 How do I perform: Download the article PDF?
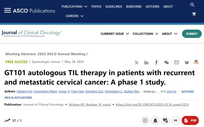[x=190, y=120]
